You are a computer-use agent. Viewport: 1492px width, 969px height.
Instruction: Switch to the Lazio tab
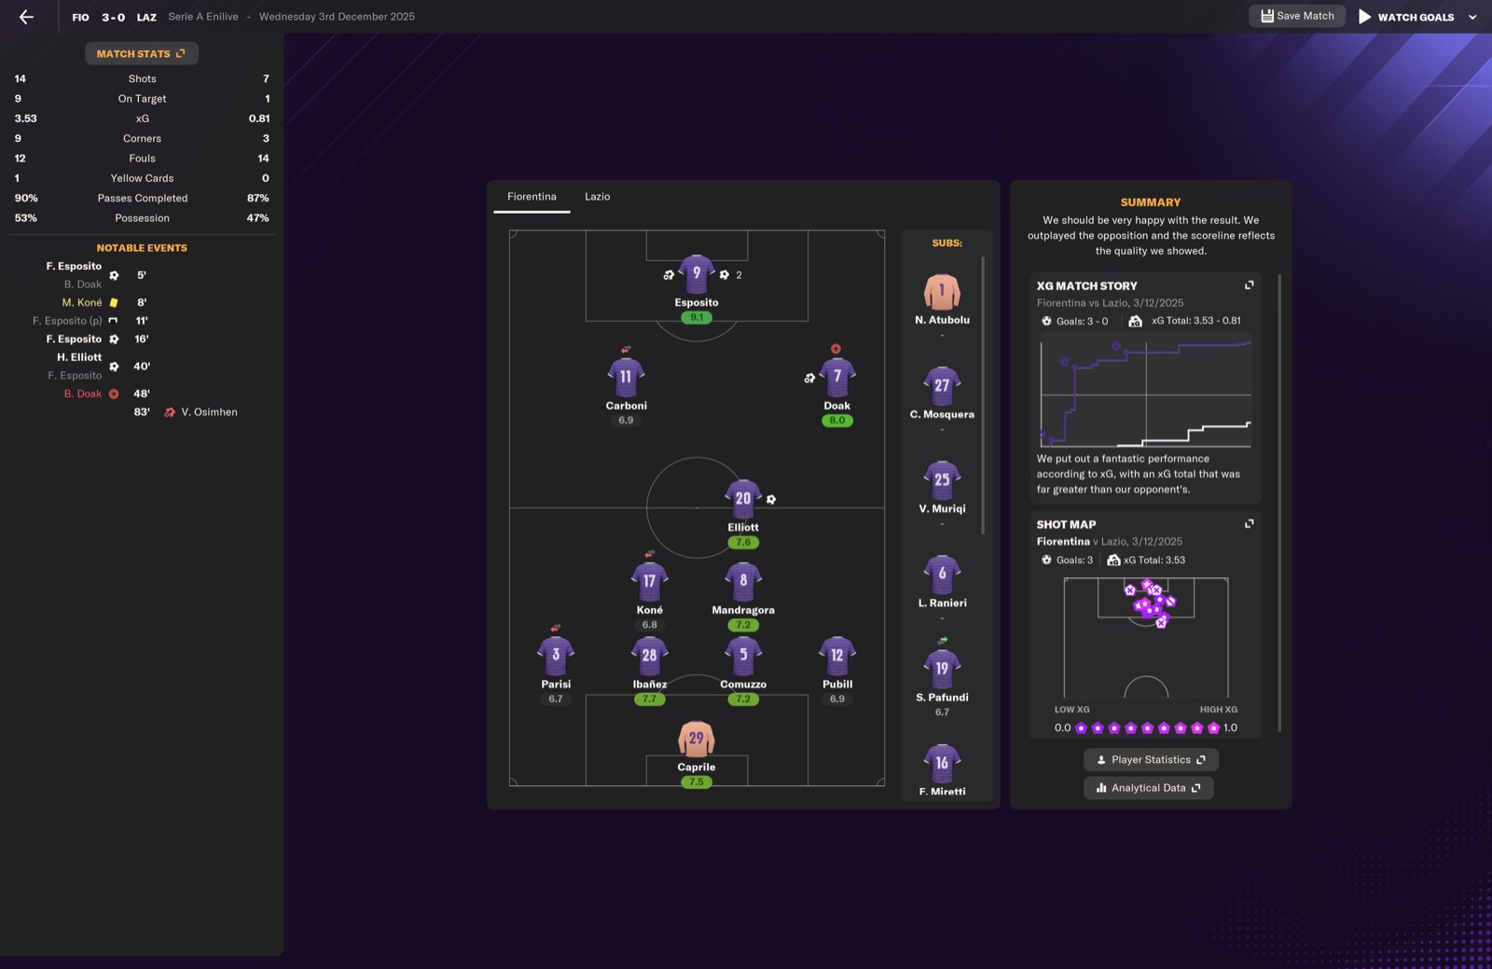597,197
